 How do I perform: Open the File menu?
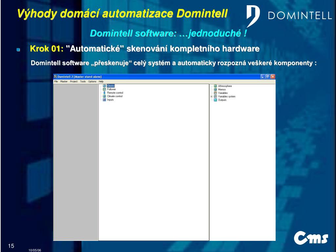click(56, 81)
